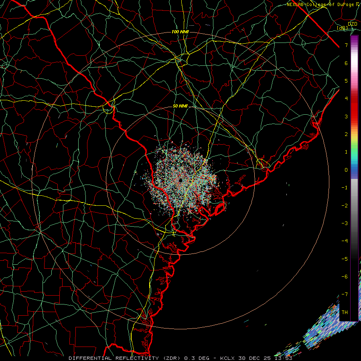361x361 pixels.
Task: Click the "-6" tick on the color scale
Action: (x=345, y=276)
